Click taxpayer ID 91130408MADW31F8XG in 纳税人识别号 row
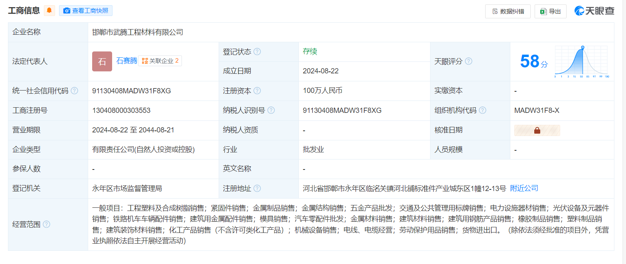 pyautogui.click(x=342, y=110)
